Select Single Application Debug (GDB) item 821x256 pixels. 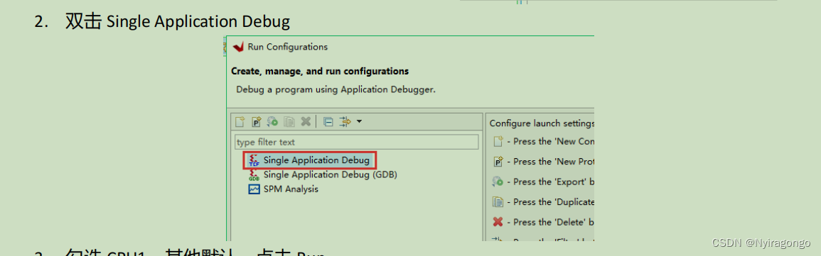click(330, 174)
